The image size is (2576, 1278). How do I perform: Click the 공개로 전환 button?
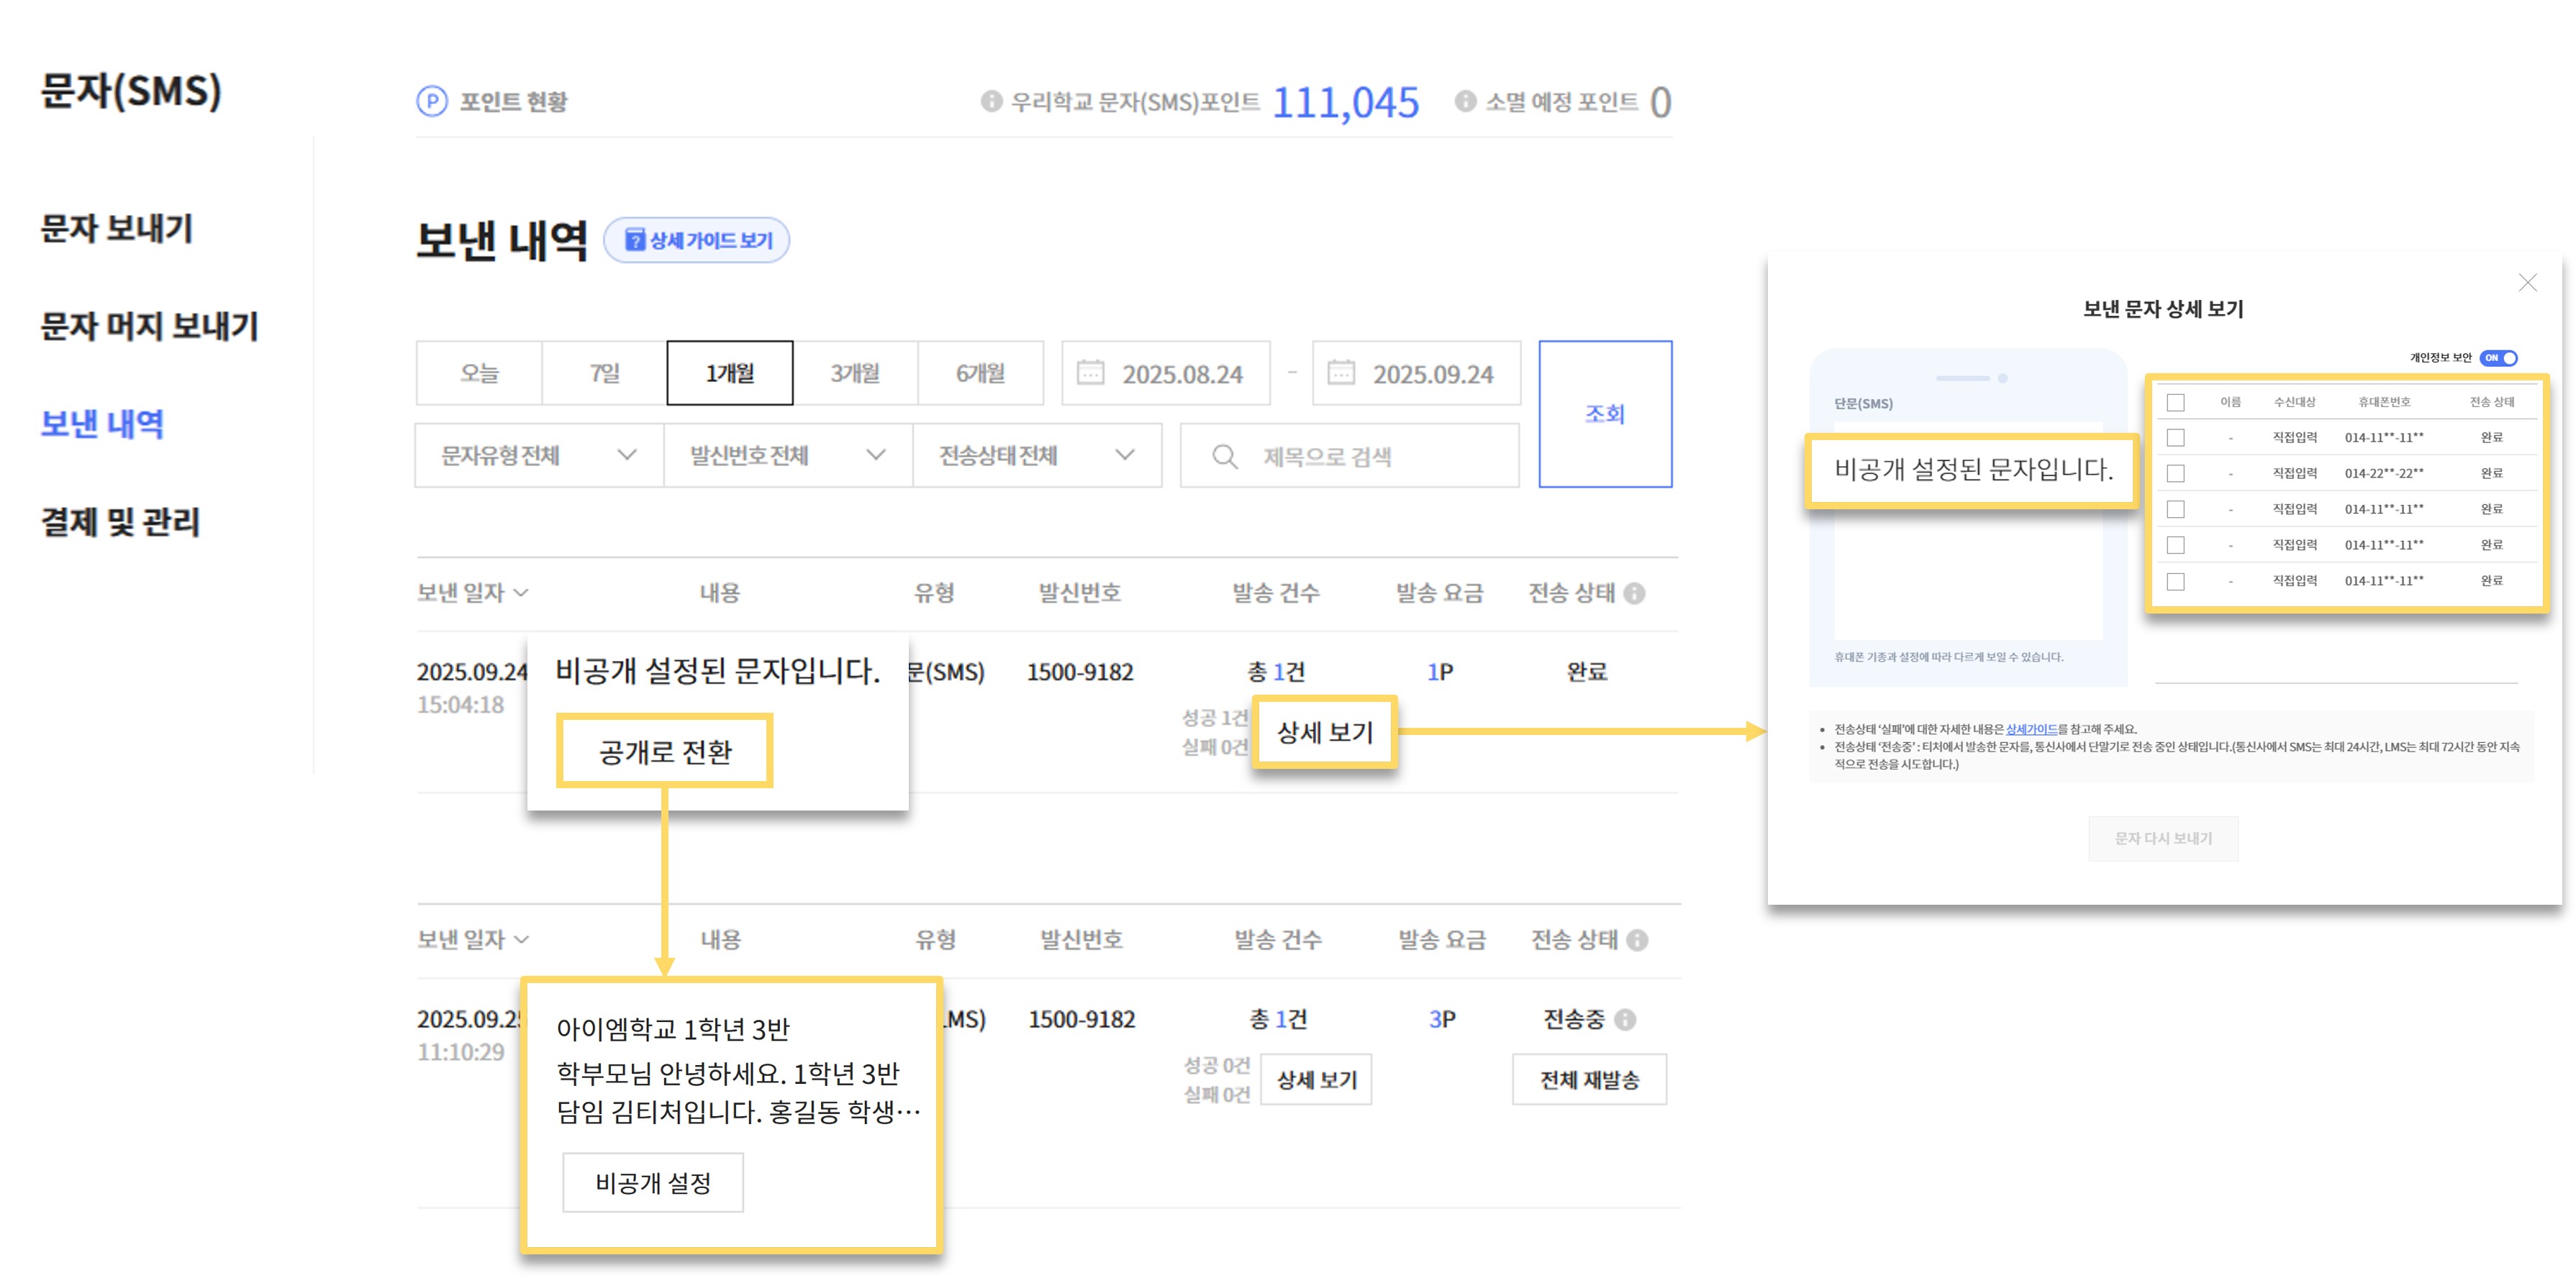(x=665, y=752)
